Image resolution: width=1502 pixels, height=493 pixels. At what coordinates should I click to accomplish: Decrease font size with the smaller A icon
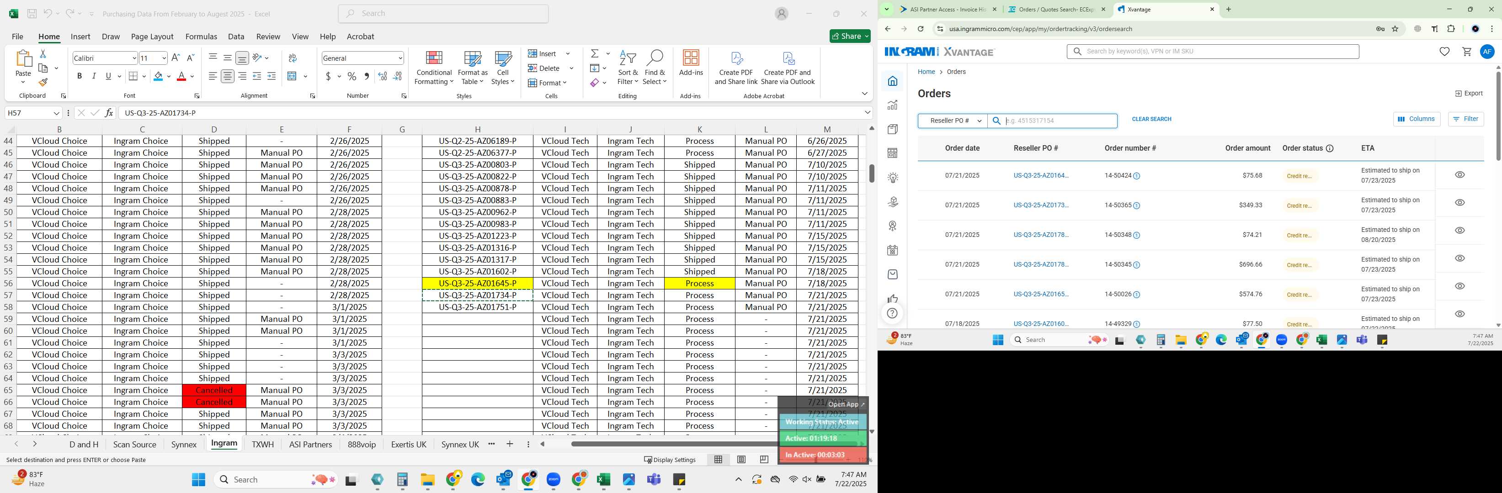pyautogui.click(x=190, y=58)
